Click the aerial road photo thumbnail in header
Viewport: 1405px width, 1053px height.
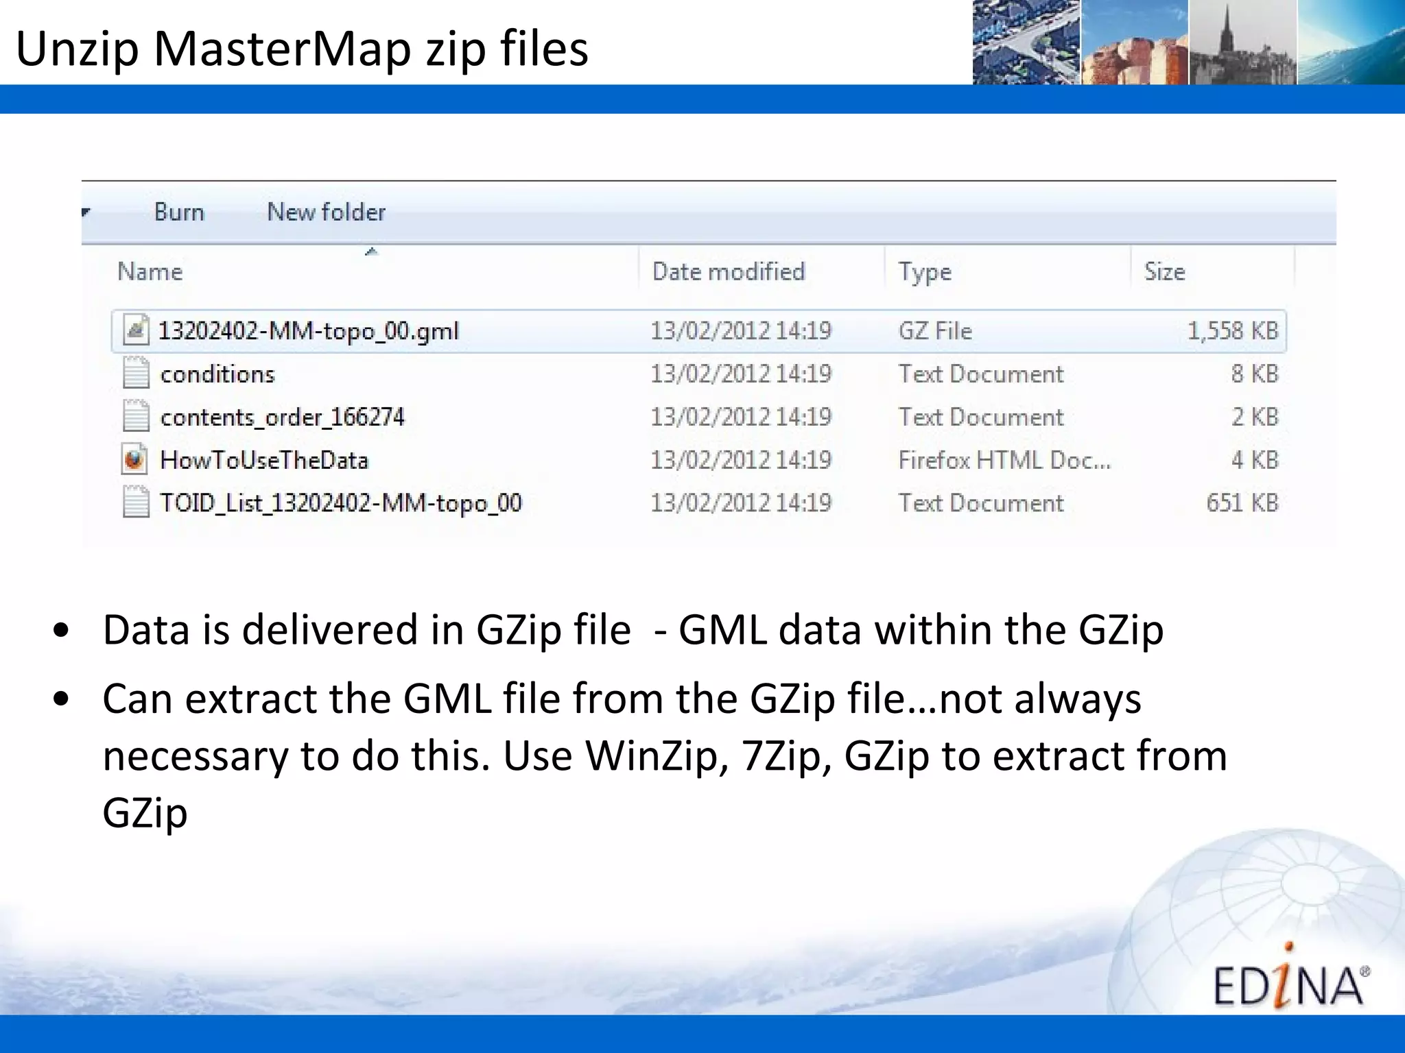[x=1026, y=43]
